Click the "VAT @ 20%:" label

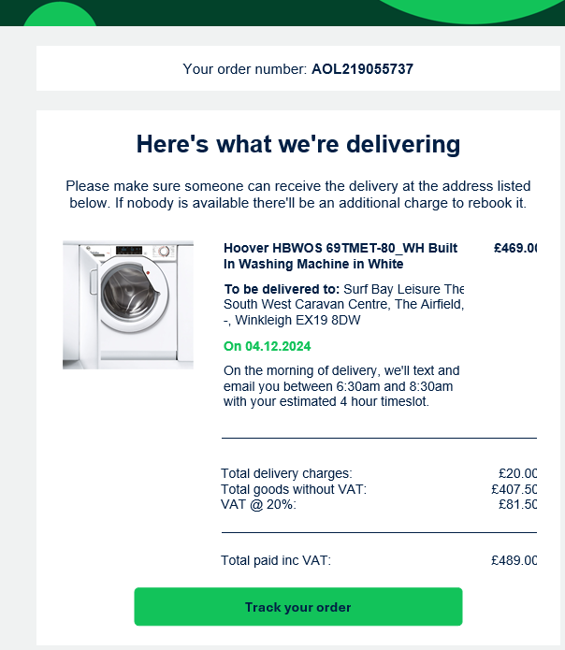(x=258, y=504)
